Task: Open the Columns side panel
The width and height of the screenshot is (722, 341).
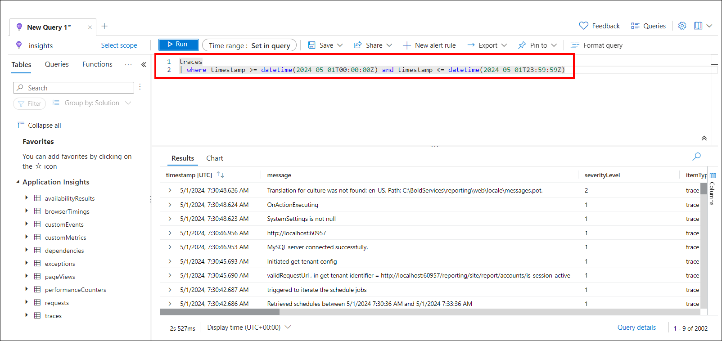Action: coord(713,188)
